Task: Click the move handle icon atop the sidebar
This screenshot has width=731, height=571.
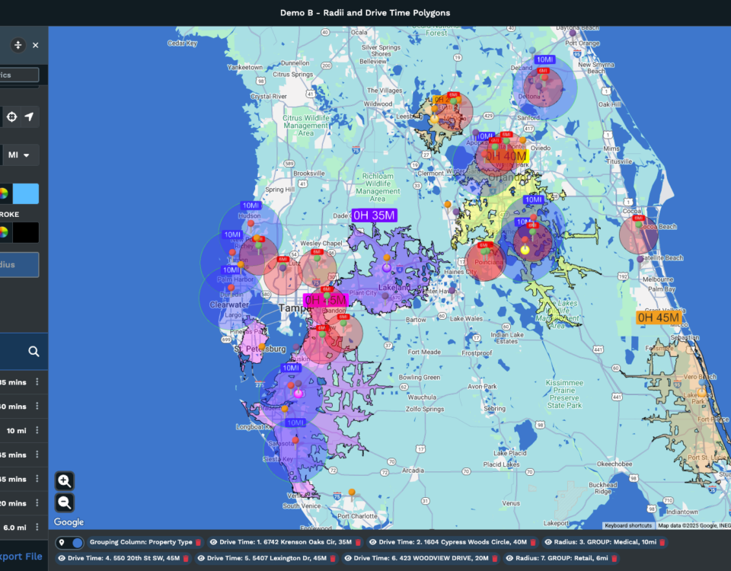Action: (x=18, y=45)
